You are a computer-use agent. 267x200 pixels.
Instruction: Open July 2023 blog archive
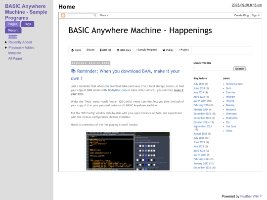[199, 138]
